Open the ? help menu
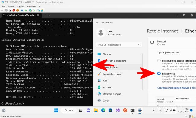This screenshot has height=118, width=196. (39, 7)
